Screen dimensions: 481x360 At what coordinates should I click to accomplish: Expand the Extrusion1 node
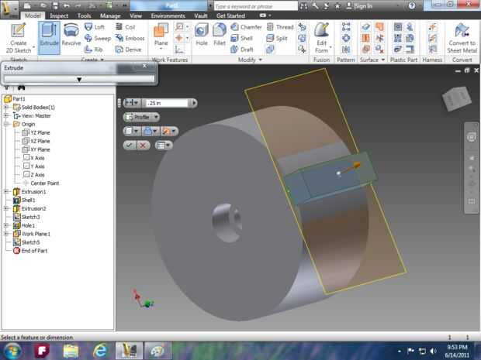pos(6,192)
